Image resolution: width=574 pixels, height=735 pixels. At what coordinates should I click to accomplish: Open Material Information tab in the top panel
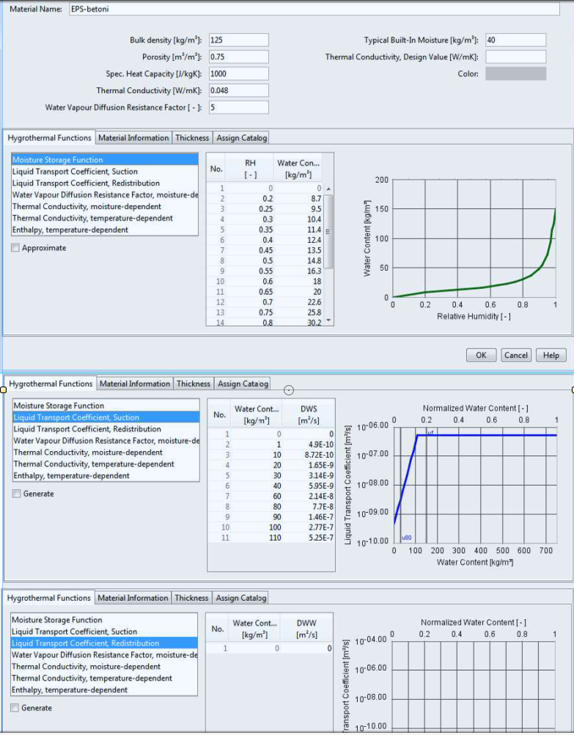point(133,138)
